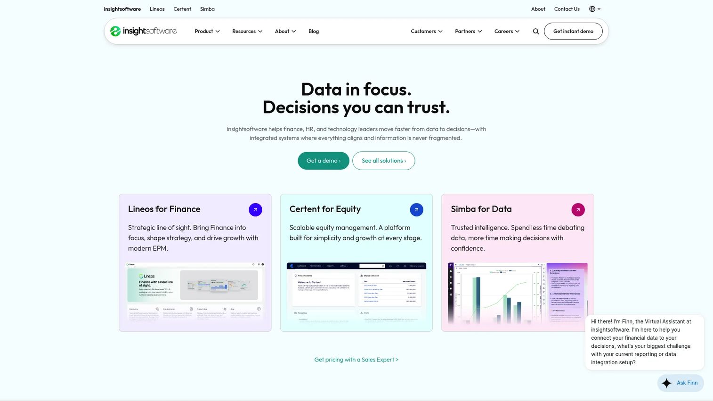This screenshot has width=713, height=401.
Task: Select the insightsoftware top bar tab
Action: [122, 9]
